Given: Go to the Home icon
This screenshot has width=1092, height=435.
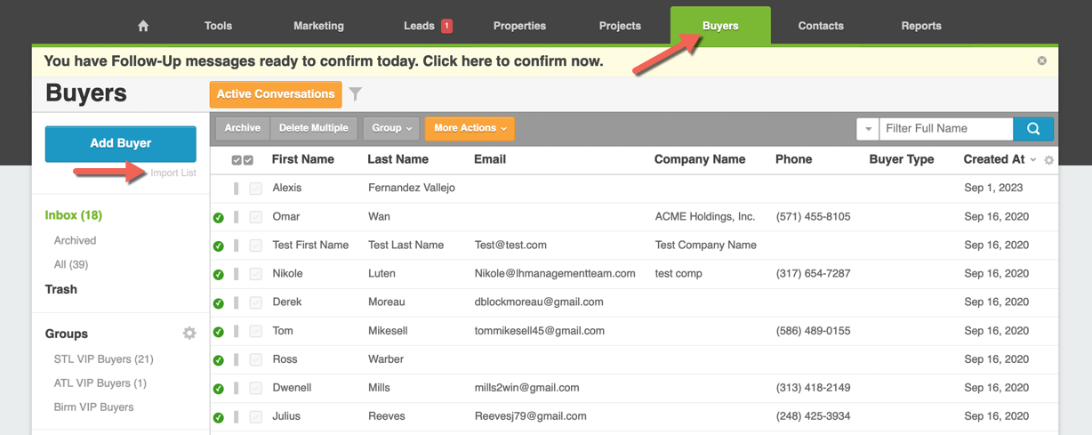Looking at the screenshot, I should [143, 26].
